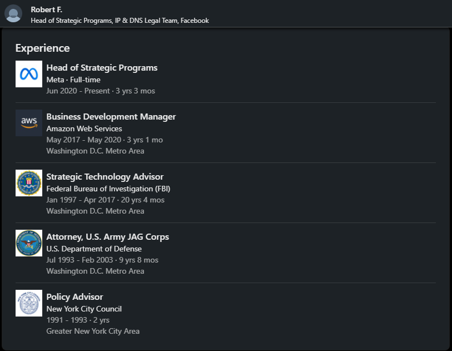
Task: Open the Business Development Manager position
Action: coord(111,117)
